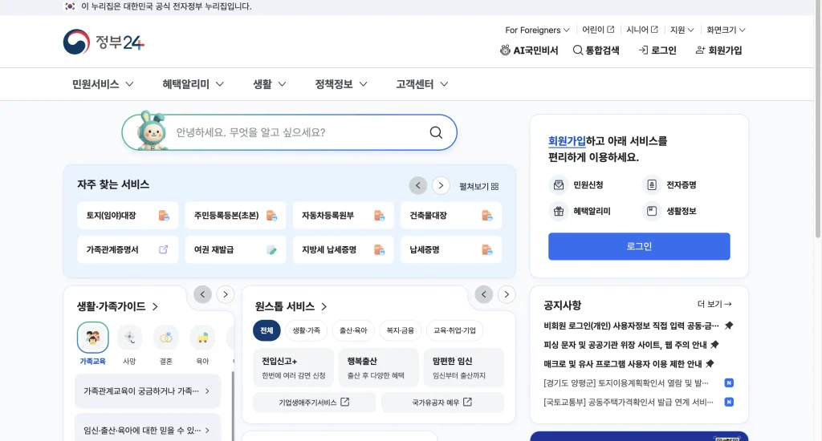The width and height of the screenshot is (822, 441).
Task: Select 생활정보 in the login panel
Action: point(670,211)
